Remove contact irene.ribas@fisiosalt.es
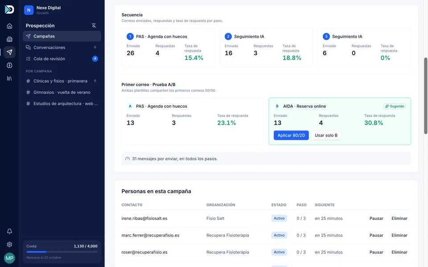Viewport: 428px width, 267px height. pos(399,218)
